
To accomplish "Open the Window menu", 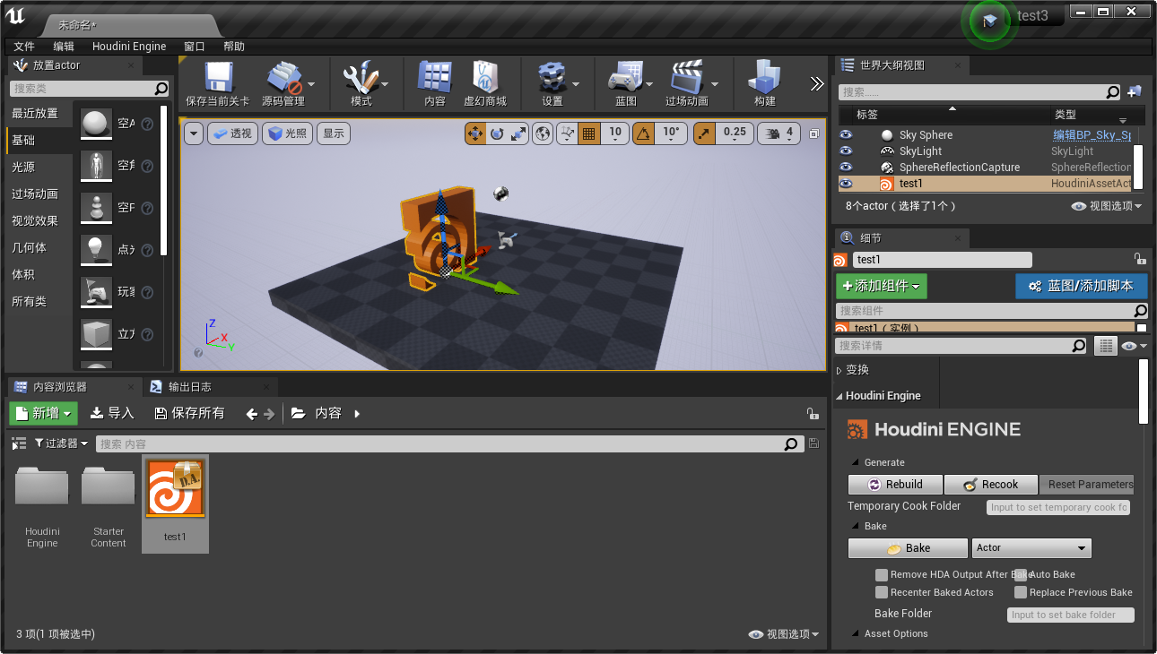I will [x=195, y=47].
